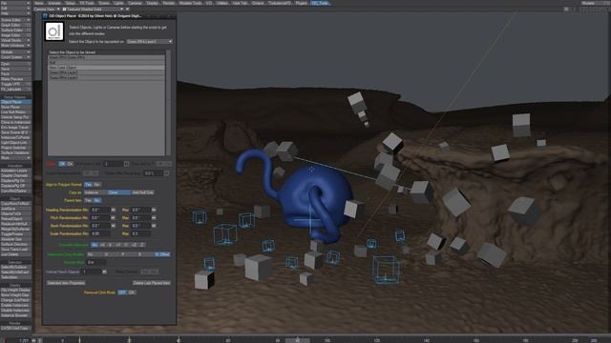Set Parent Item to Yes

pos(88,200)
